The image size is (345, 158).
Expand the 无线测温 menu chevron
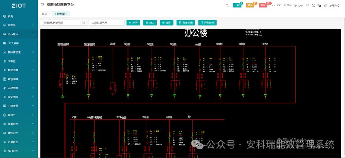click(x=33, y=88)
